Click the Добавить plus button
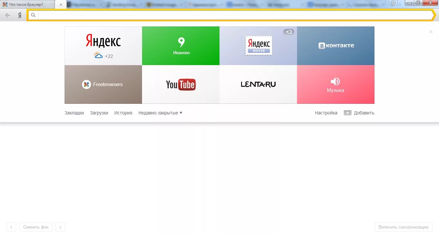439x234 pixels. click(x=359, y=113)
